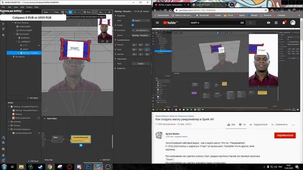
Task: Open File menu in Spark AR
Action: coord(3,7)
